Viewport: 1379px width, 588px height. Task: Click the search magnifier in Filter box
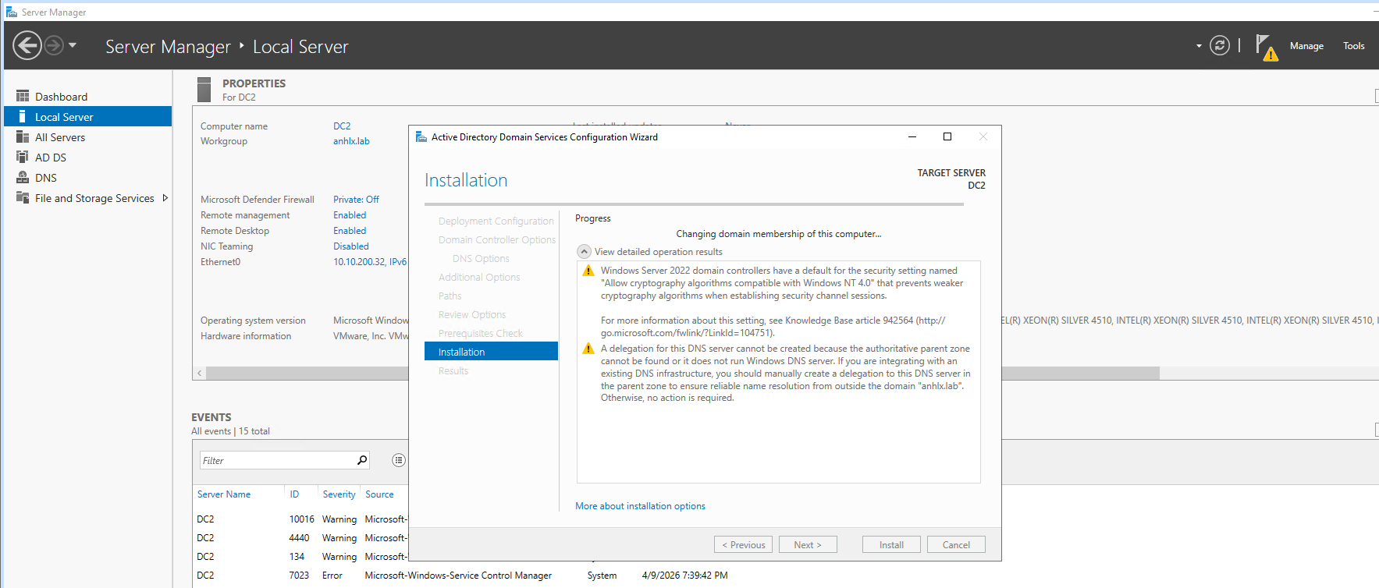[362, 460]
